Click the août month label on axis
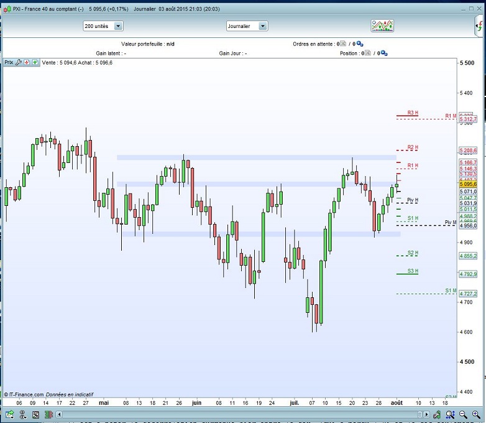 [x=397, y=403]
